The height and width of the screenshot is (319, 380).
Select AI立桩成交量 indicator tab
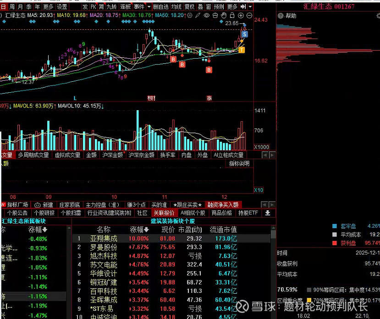229,155
